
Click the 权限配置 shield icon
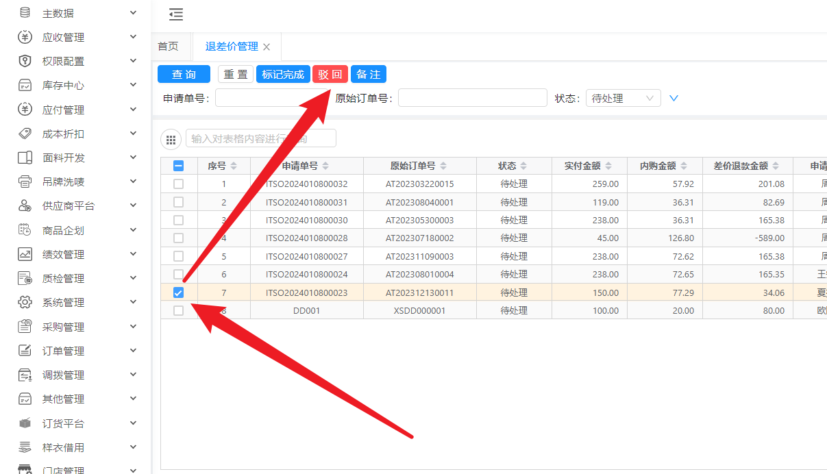(25, 62)
